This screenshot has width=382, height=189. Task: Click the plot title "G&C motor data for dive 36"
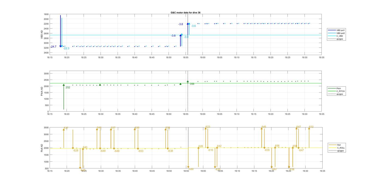click(186, 13)
